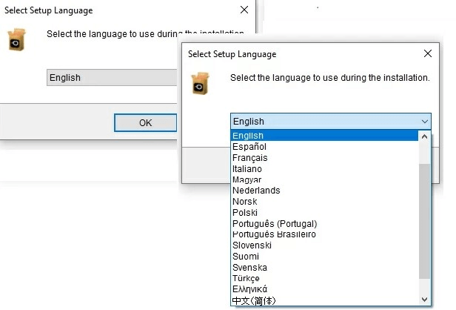Screen dimensions: 456x310
Task: Close the background Select Setup Language dialog
Action: [244, 10]
